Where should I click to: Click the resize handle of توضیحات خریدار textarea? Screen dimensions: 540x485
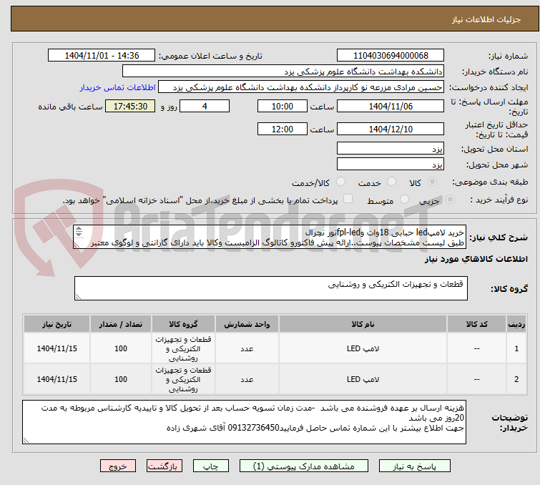(x=26, y=440)
